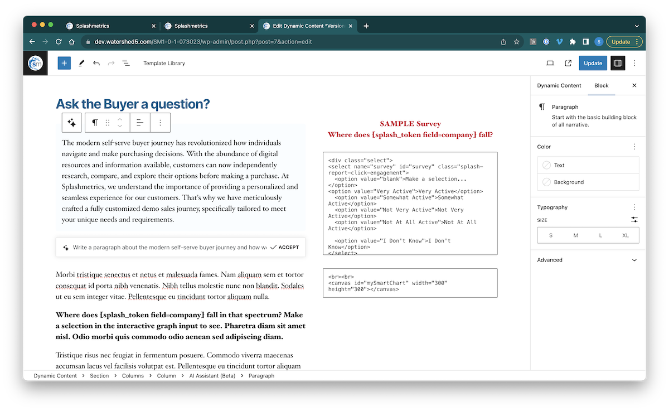This screenshot has height=411, width=669.
Task: Click the Paragraph block type icon
Action: coord(95,123)
